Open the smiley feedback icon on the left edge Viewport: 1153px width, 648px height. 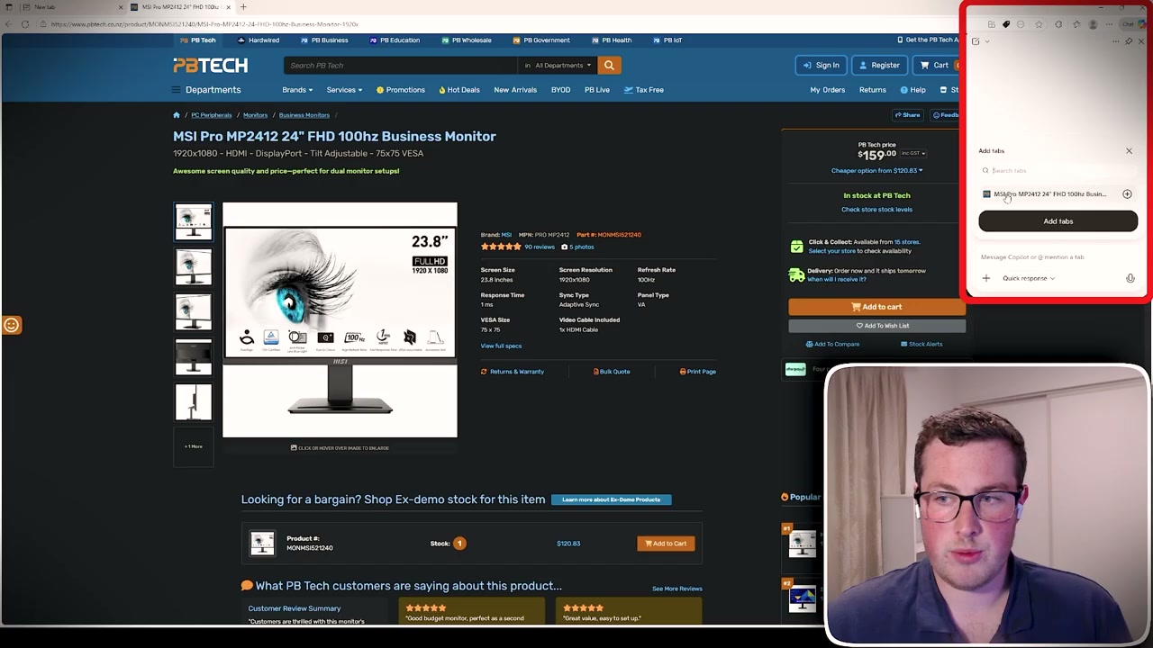pos(11,325)
